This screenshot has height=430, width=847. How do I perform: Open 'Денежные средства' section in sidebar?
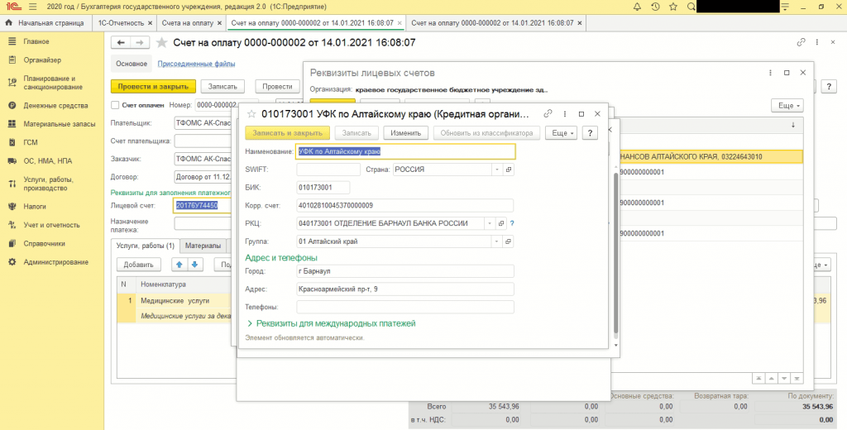pos(55,105)
